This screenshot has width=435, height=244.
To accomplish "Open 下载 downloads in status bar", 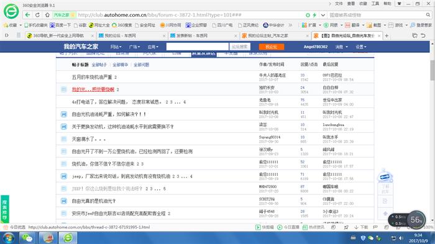I will coord(361,227).
